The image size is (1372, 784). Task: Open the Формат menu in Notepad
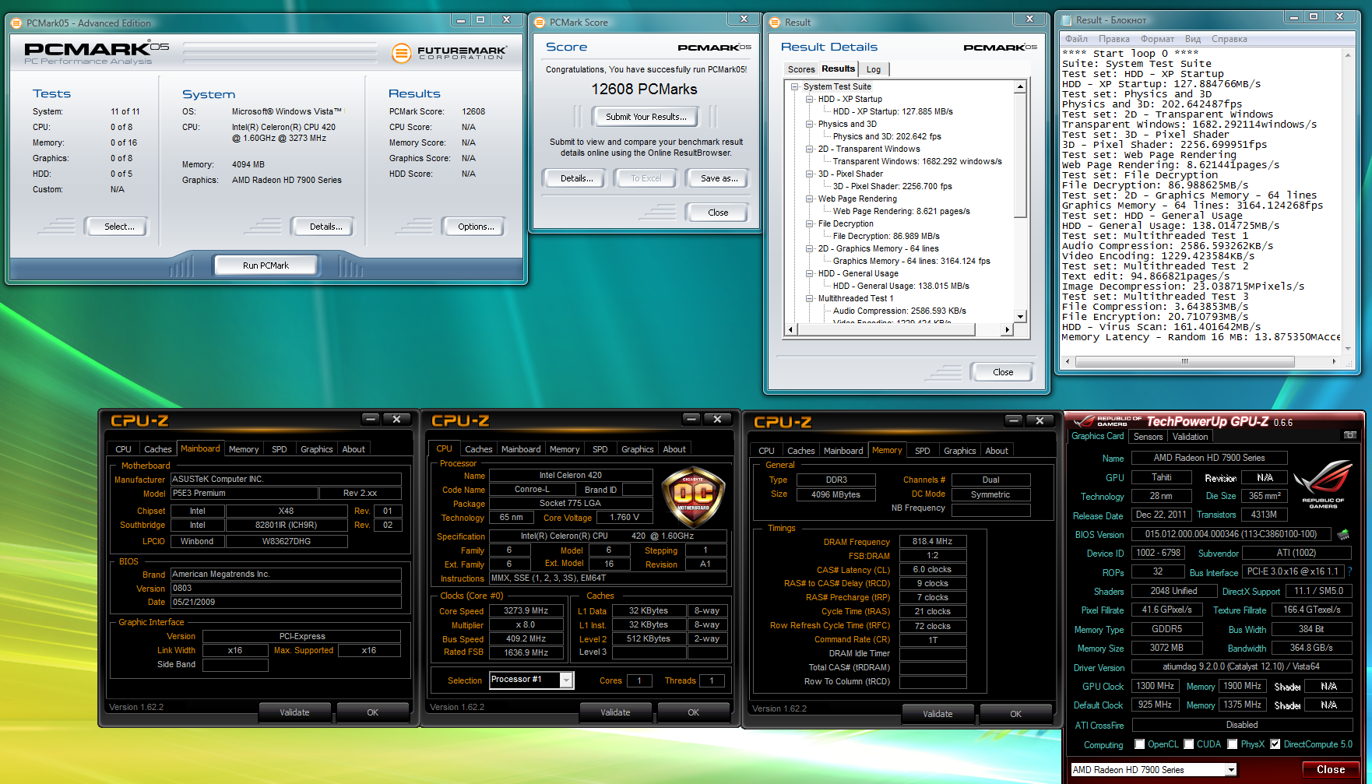tap(1157, 39)
